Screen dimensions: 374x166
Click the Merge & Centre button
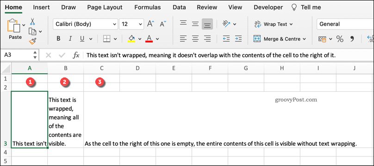point(277,39)
